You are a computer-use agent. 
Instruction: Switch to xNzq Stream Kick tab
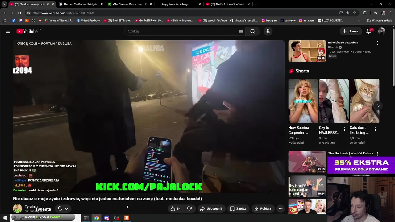click(x=130, y=4)
